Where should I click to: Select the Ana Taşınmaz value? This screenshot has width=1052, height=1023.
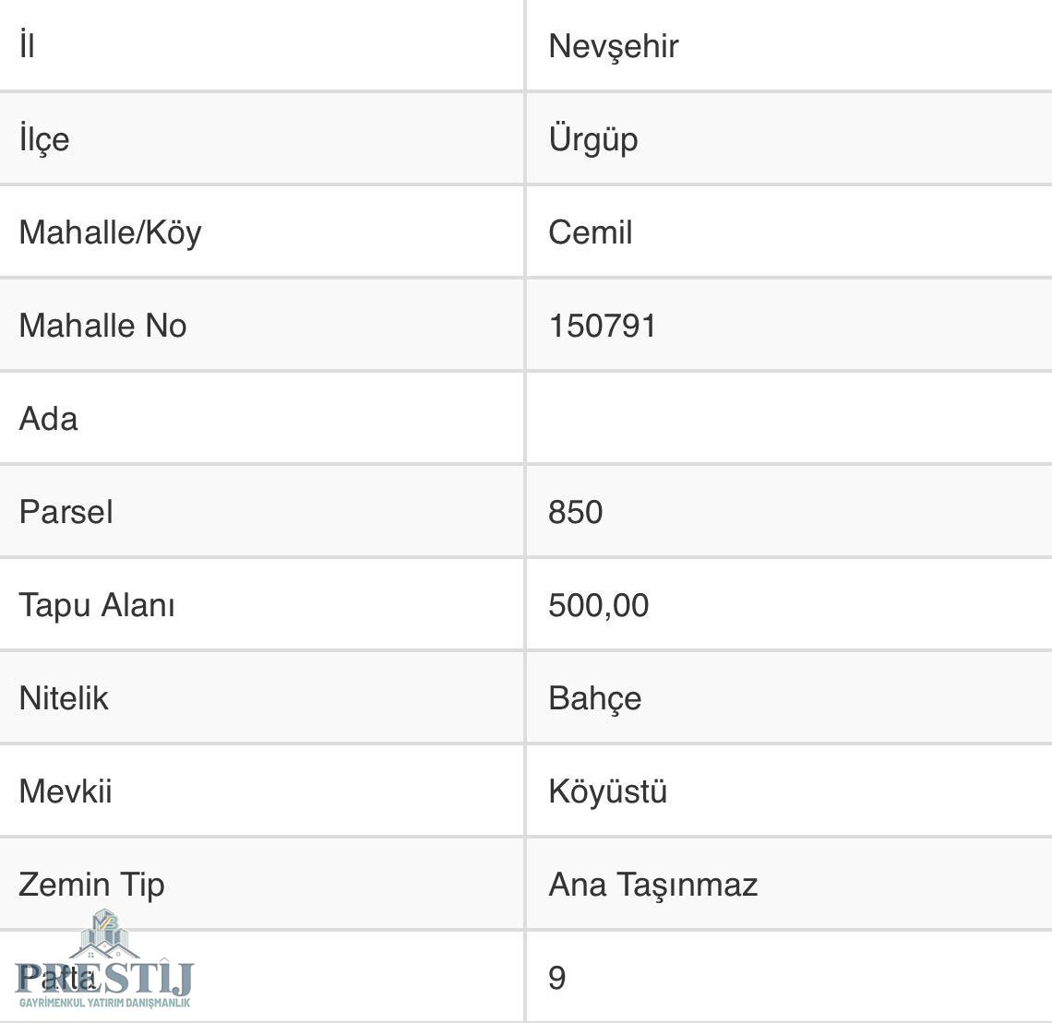tap(652, 885)
